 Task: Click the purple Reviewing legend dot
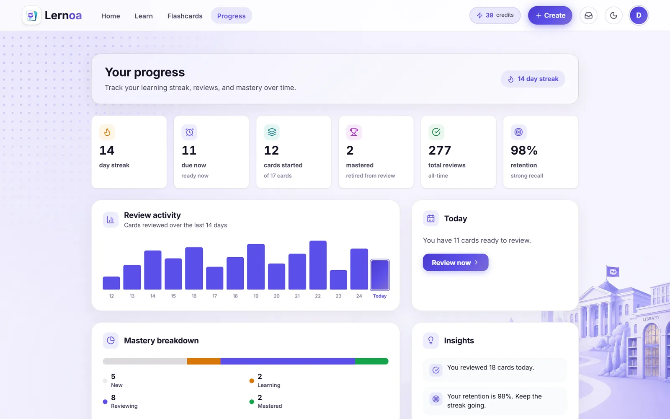tap(105, 402)
